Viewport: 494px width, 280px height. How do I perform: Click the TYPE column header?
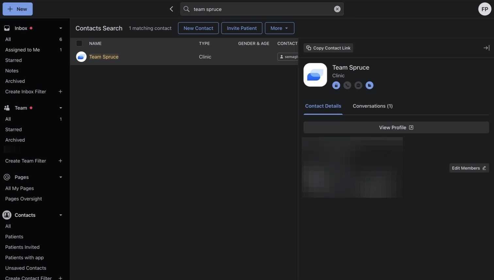point(204,43)
